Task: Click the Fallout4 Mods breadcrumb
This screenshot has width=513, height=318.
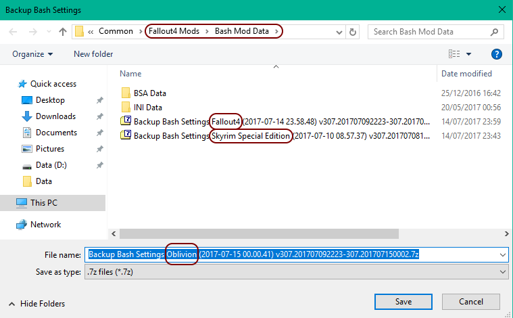Action: (174, 31)
